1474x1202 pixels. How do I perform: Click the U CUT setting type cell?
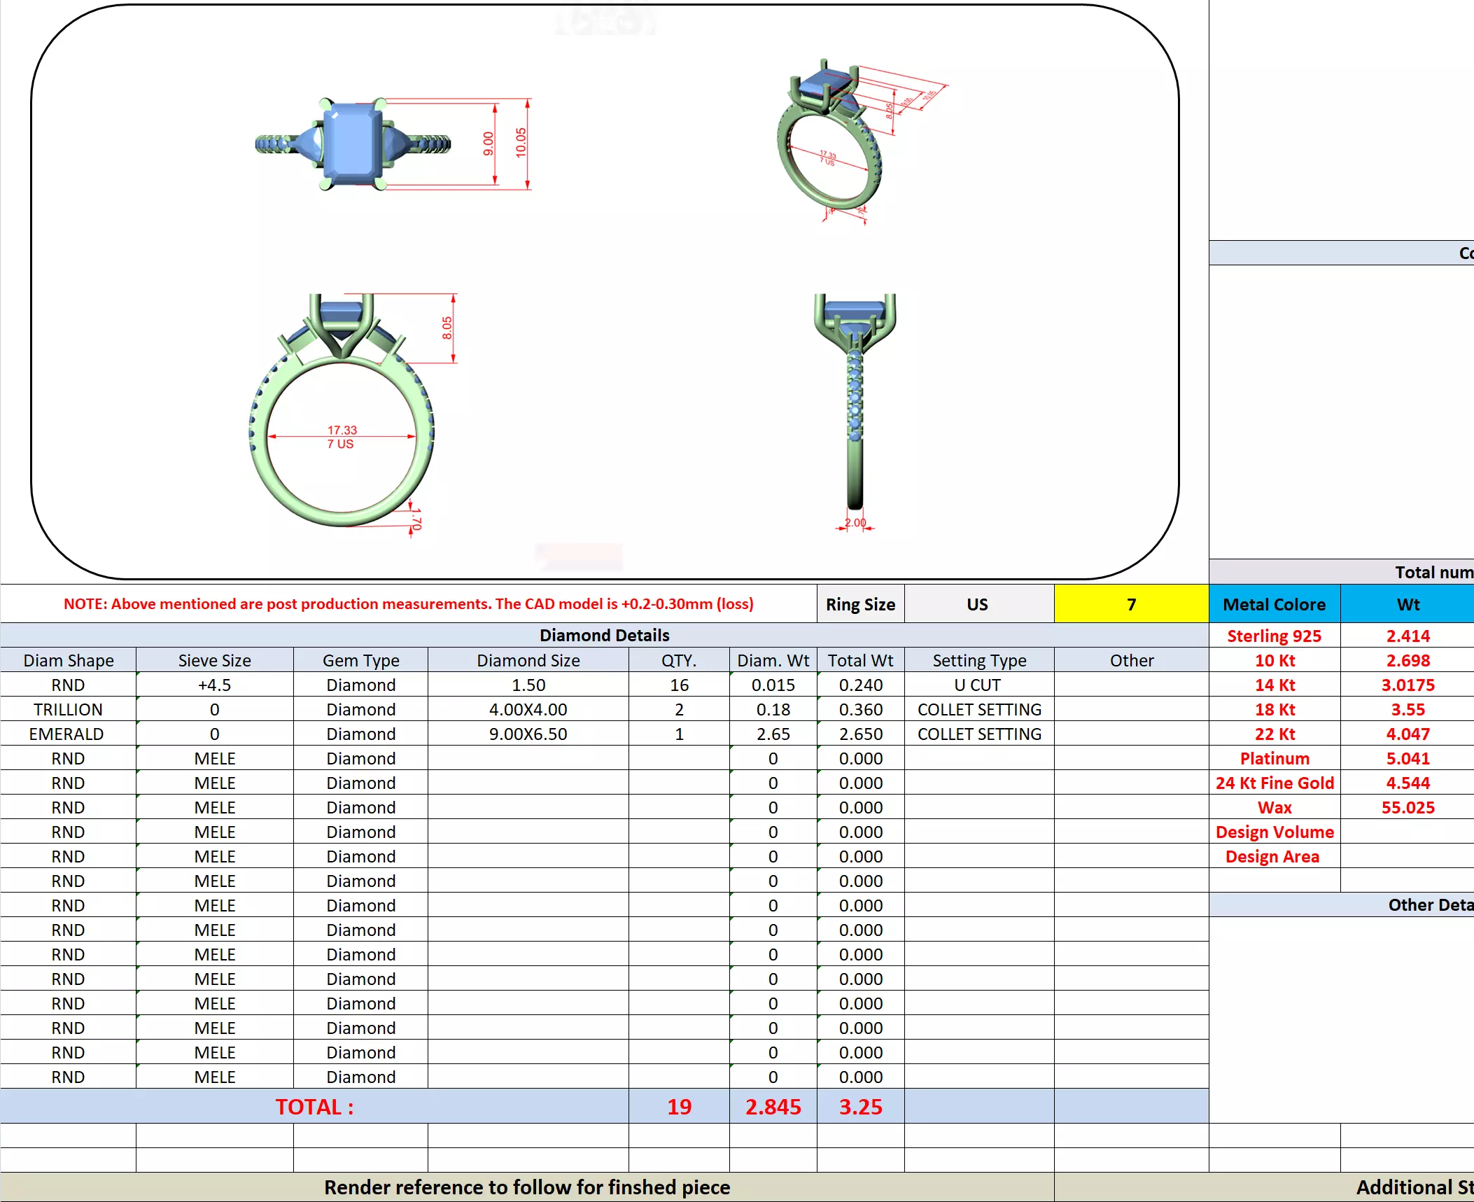point(978,685)
